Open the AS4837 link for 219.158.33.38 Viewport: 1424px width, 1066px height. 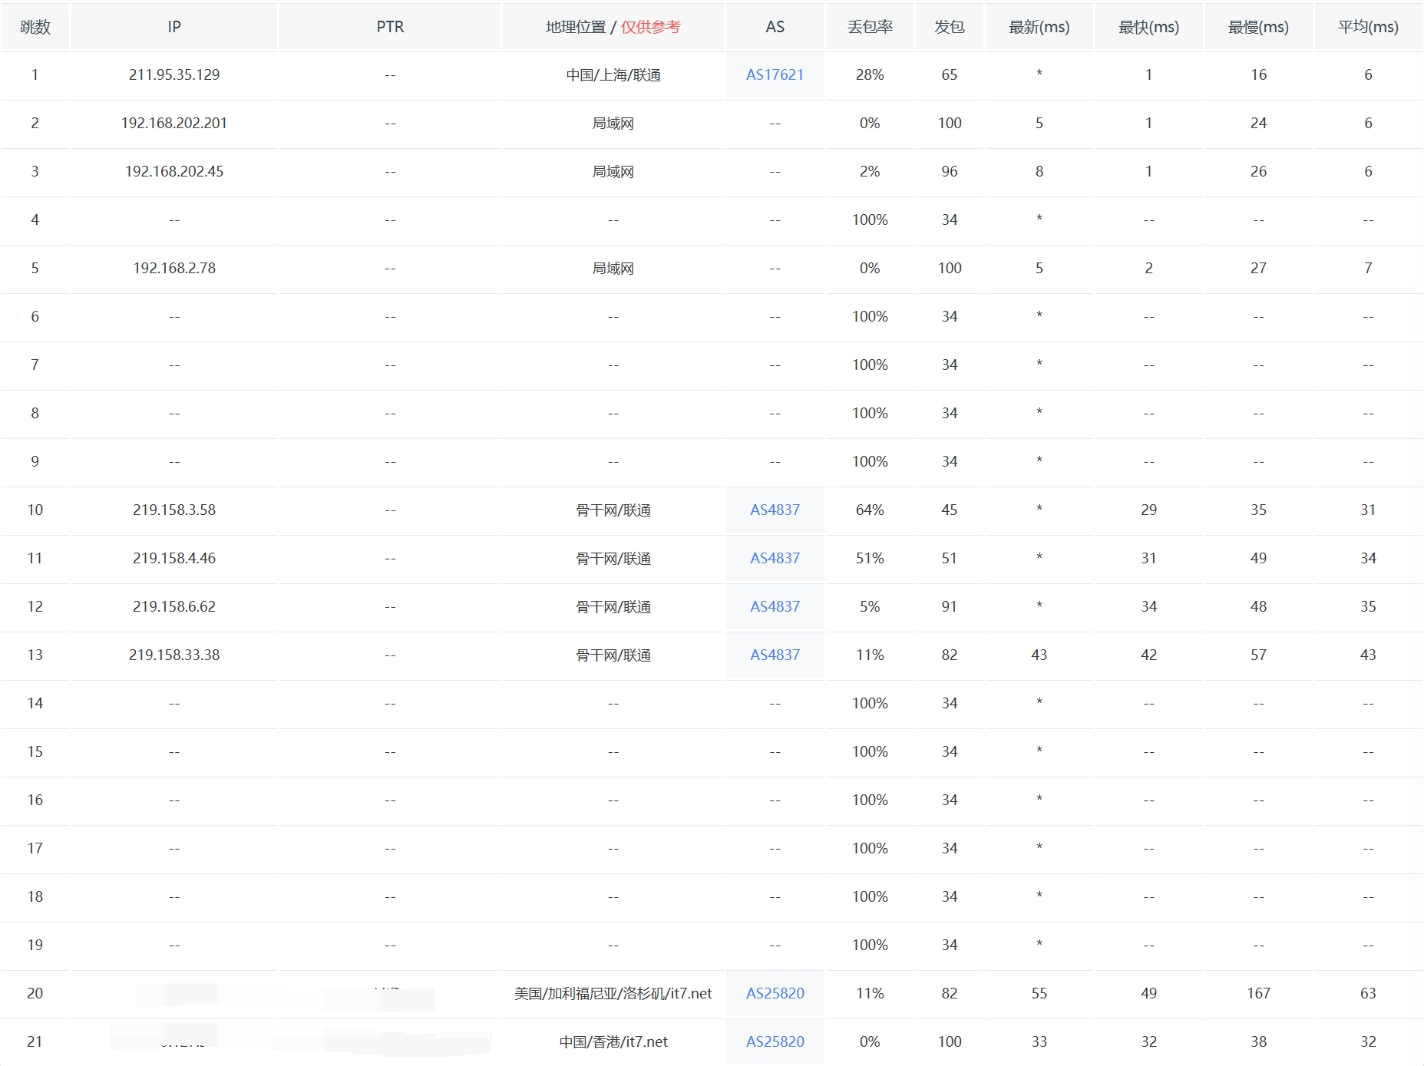[x=775, y=655]
